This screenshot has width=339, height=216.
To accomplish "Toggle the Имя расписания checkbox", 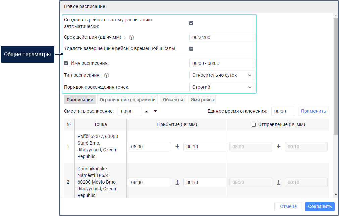I will click(66, 63).
